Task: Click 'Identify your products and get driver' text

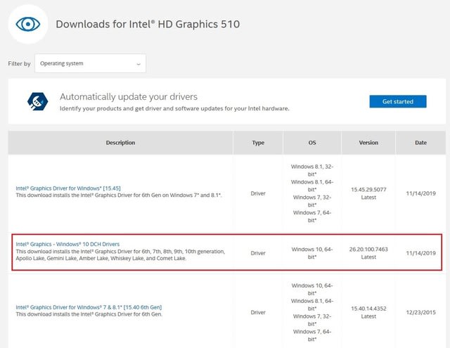Action: (x=174, y=109)
